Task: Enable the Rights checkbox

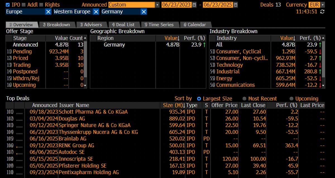Action: pos(41,5)
